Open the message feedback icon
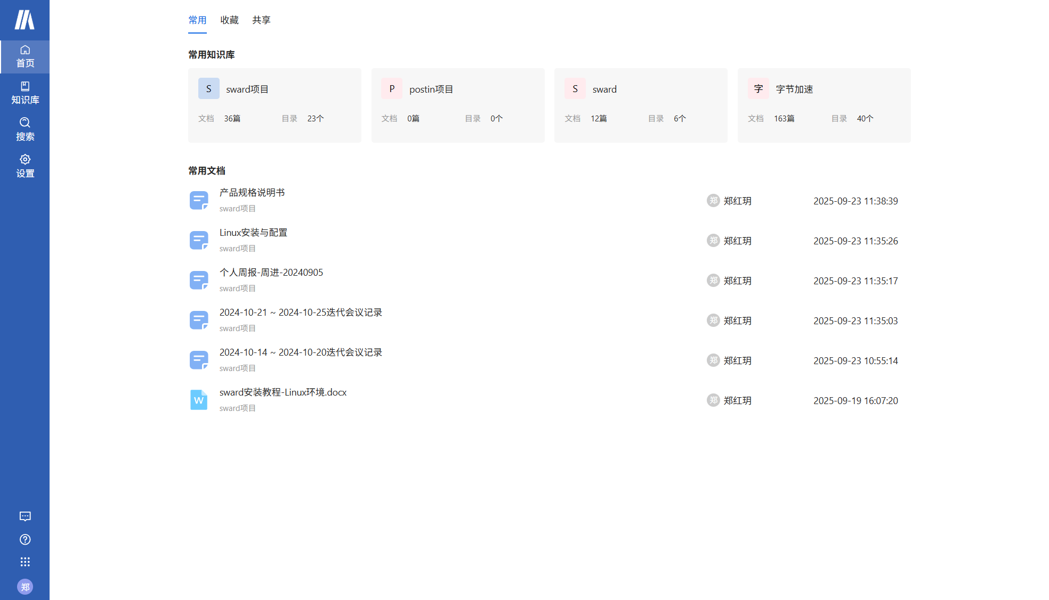This screenshot has width=1049, height=600. click(x=25, y=516)
